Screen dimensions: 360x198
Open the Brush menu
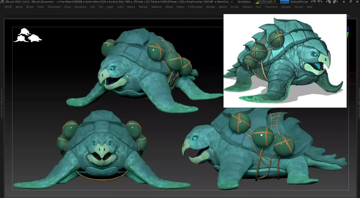pyautogui.click(x=30, y=7)
